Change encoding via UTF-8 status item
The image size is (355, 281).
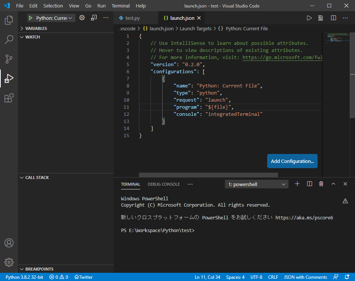pyautogui.click(x=256, y=277)
